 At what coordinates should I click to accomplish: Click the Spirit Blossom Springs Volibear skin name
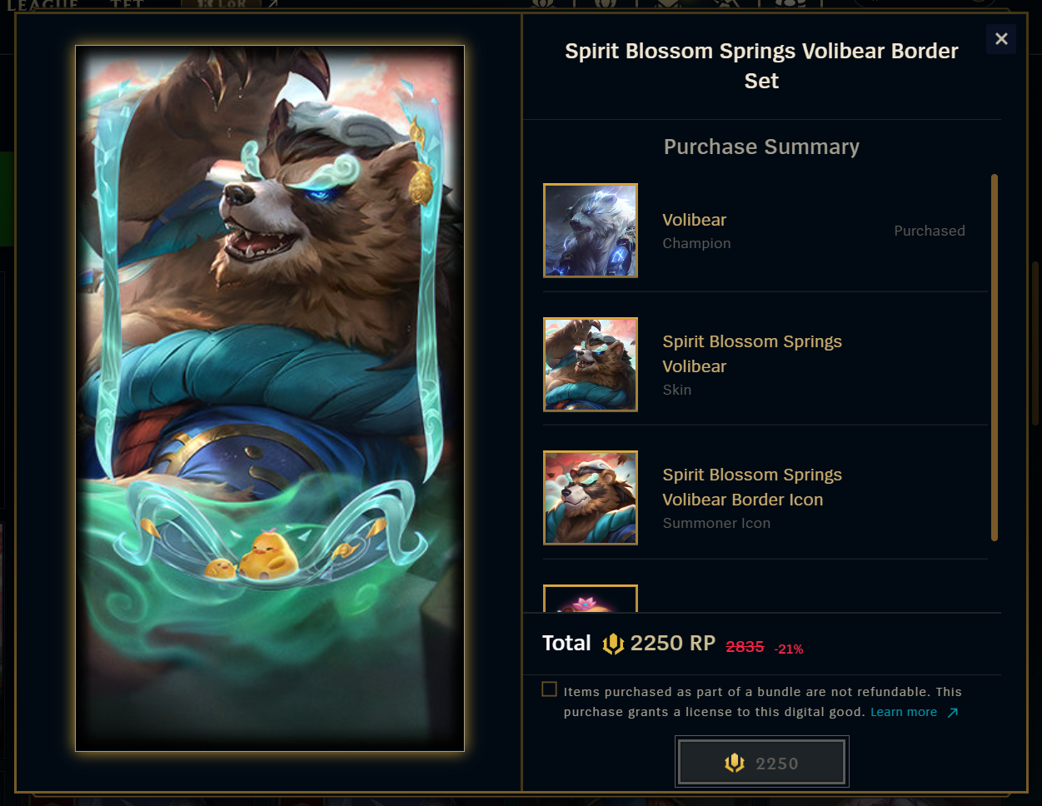coord(752,354)
